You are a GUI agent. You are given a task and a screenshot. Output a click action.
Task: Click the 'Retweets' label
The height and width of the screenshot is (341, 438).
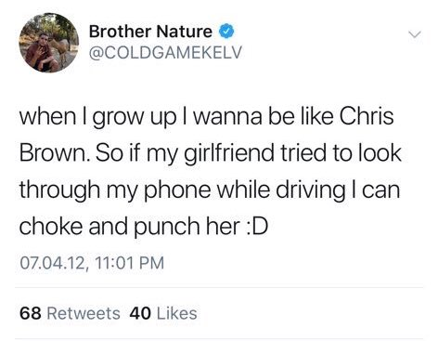point(84,313)
